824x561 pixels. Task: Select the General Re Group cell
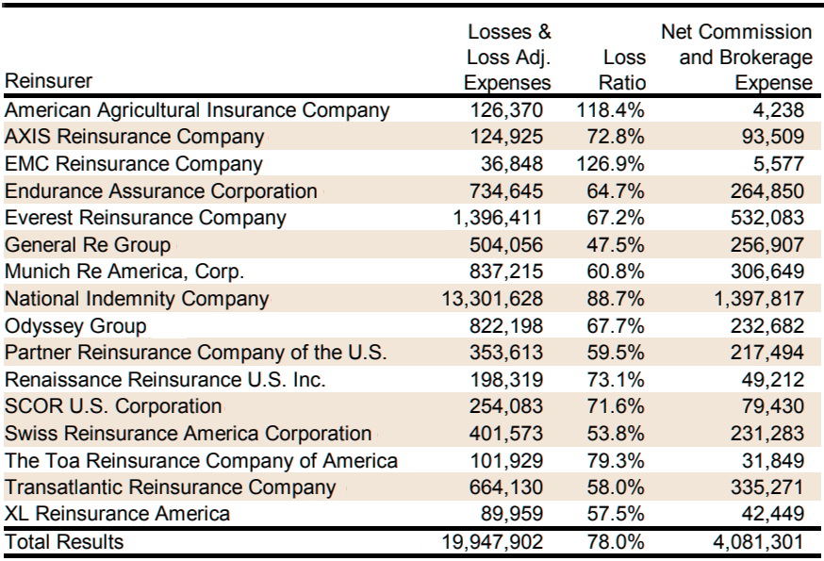coord(88,245)
